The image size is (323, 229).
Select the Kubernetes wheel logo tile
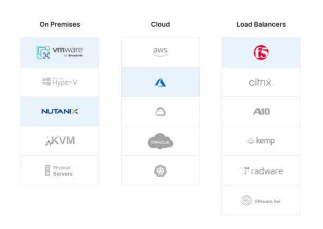click(160, 171)
